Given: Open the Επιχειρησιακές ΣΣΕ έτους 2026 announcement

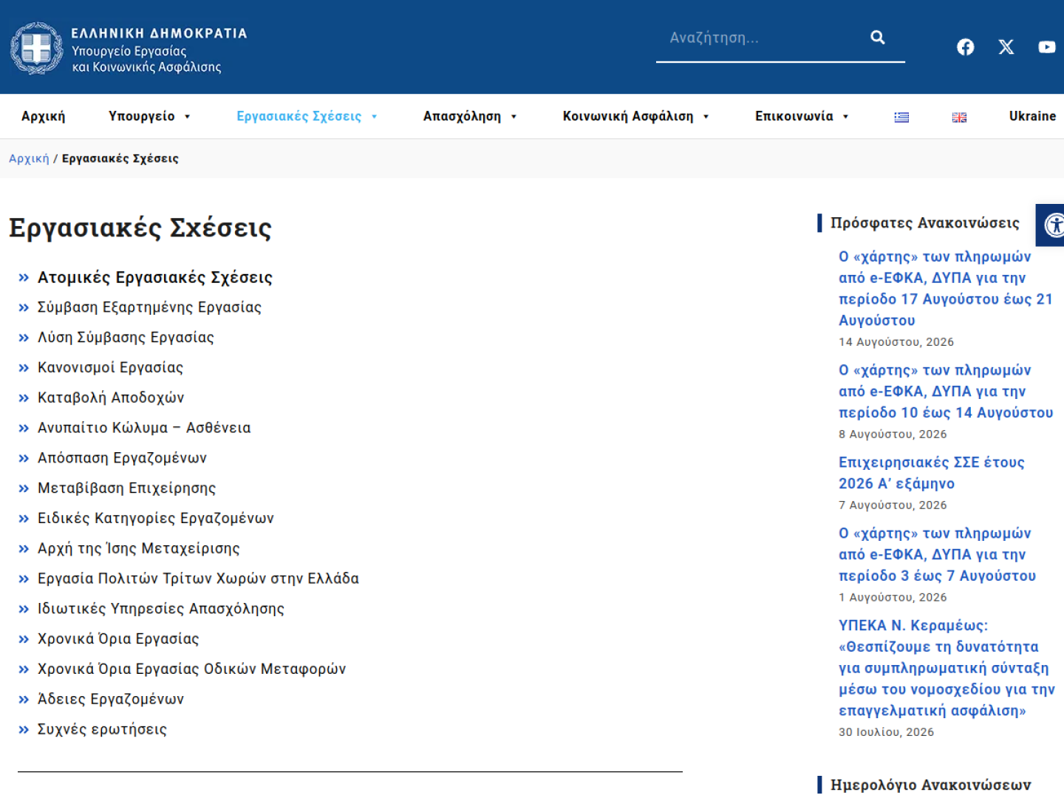Looking at the screenshot, I should [931, 473].
